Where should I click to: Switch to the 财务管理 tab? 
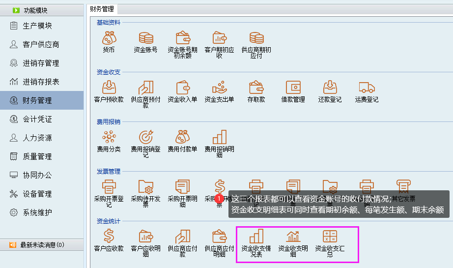102,9
